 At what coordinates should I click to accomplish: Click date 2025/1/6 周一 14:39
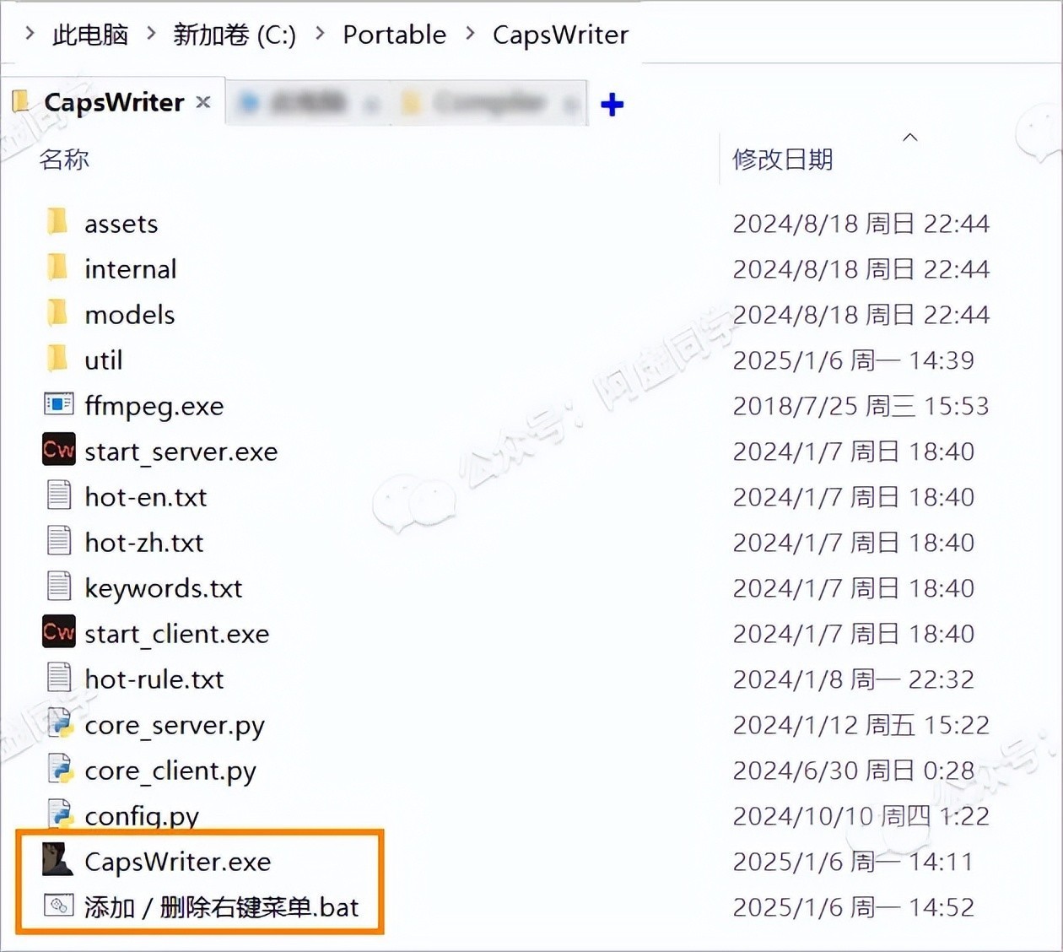point(853,360)
